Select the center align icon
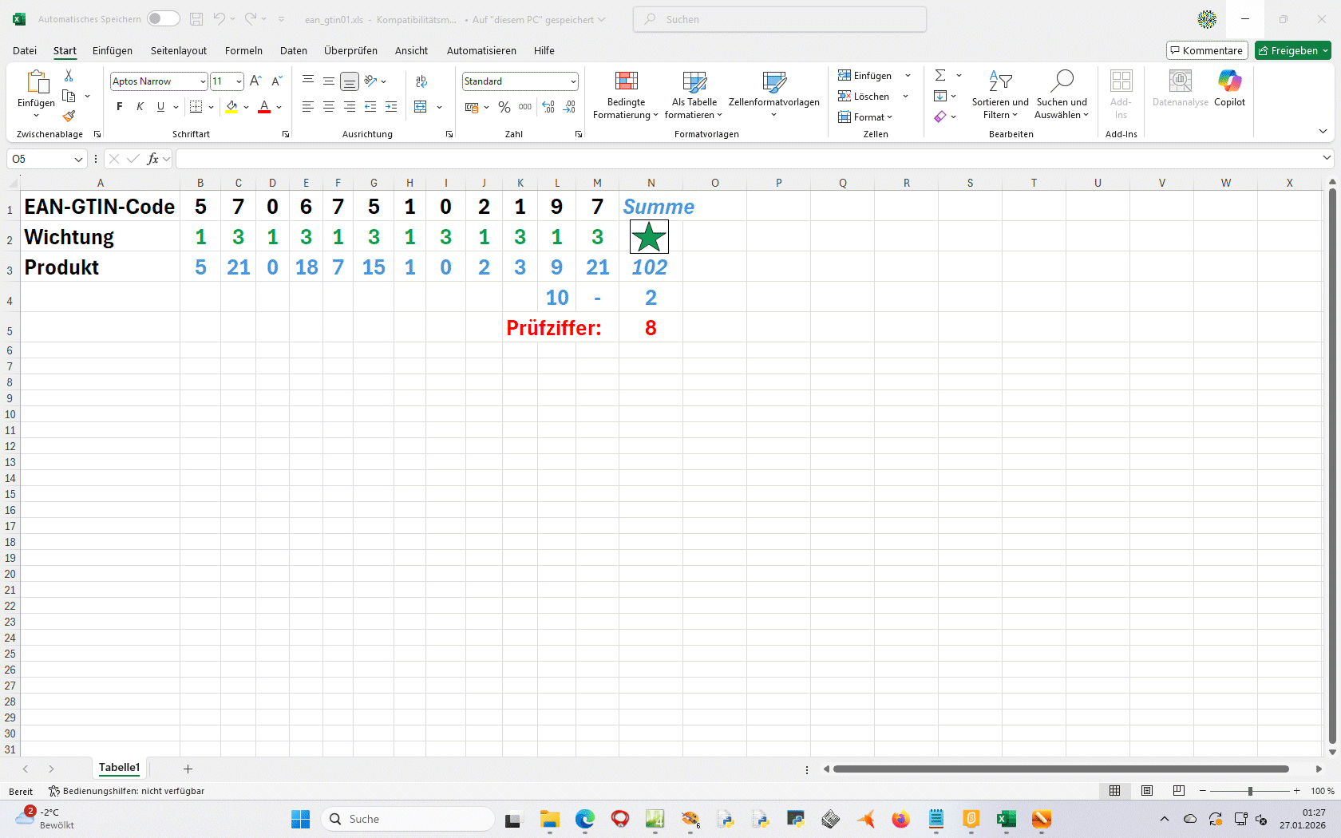 tap(328, 107)
